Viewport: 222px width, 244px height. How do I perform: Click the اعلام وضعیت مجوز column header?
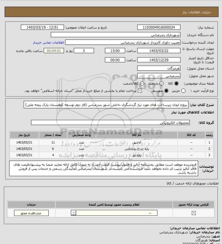114,205
